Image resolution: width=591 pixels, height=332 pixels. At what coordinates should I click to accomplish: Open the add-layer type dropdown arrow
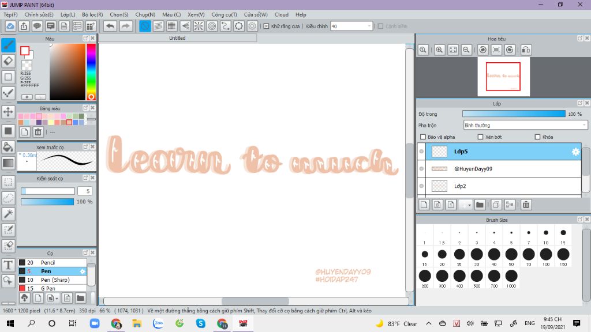coord(469,205)
